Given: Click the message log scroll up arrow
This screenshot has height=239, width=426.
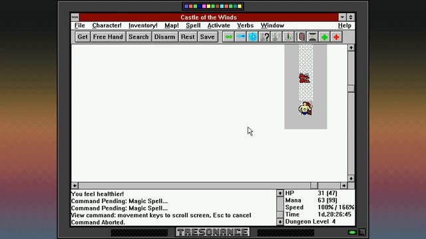Looking at the screenshot, I should coord(280,193).
